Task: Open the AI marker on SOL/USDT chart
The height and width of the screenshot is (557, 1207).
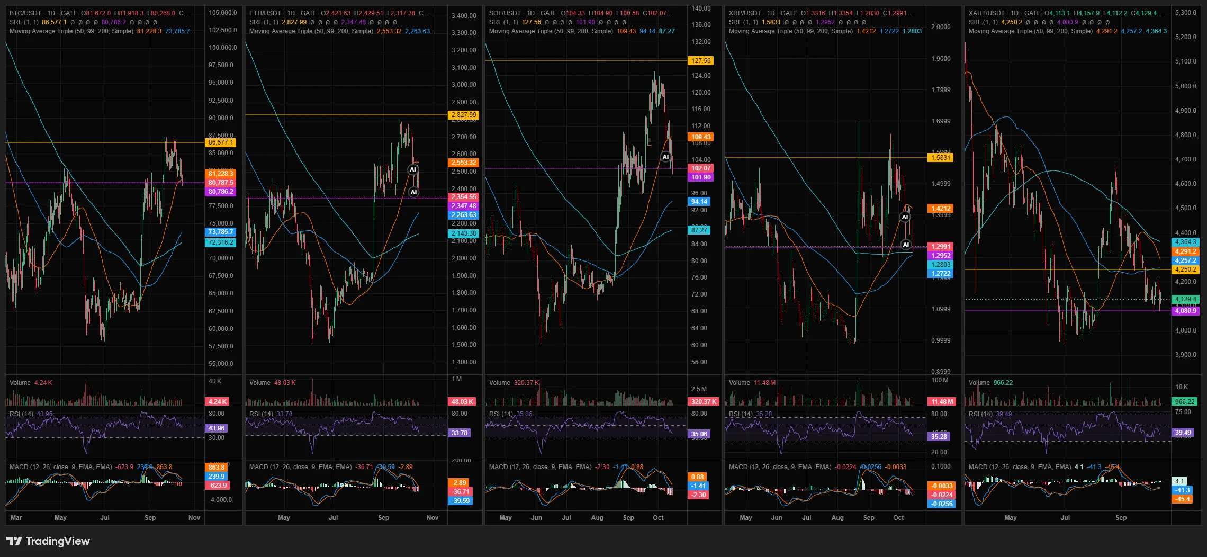Action: tap(665, 157)
